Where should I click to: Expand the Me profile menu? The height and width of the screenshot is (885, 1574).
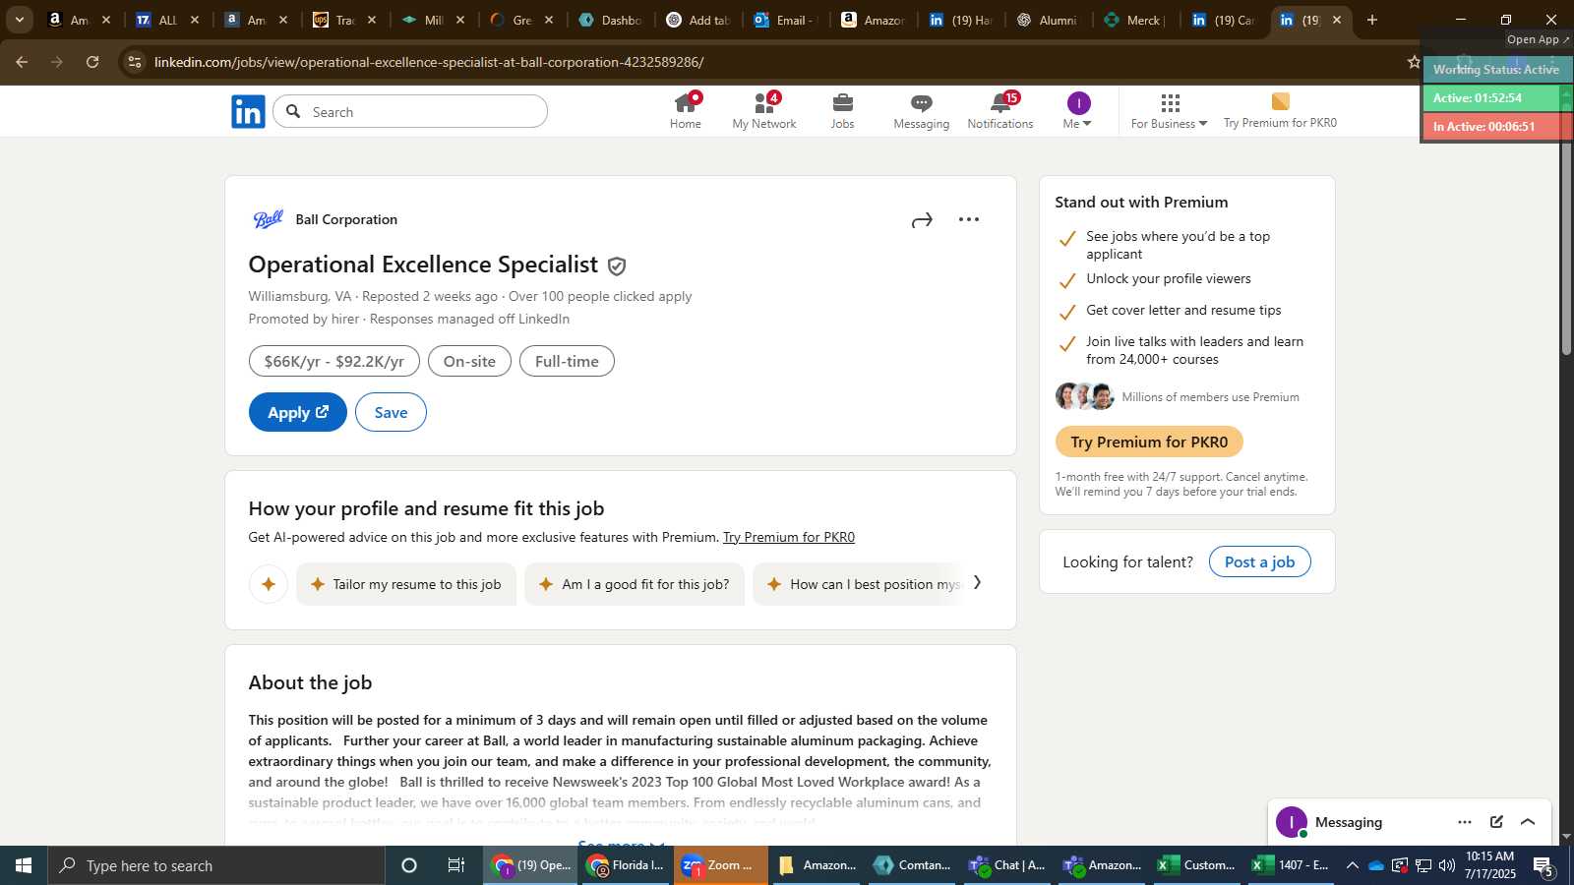pyautogui.click(x=1078, y=111)
